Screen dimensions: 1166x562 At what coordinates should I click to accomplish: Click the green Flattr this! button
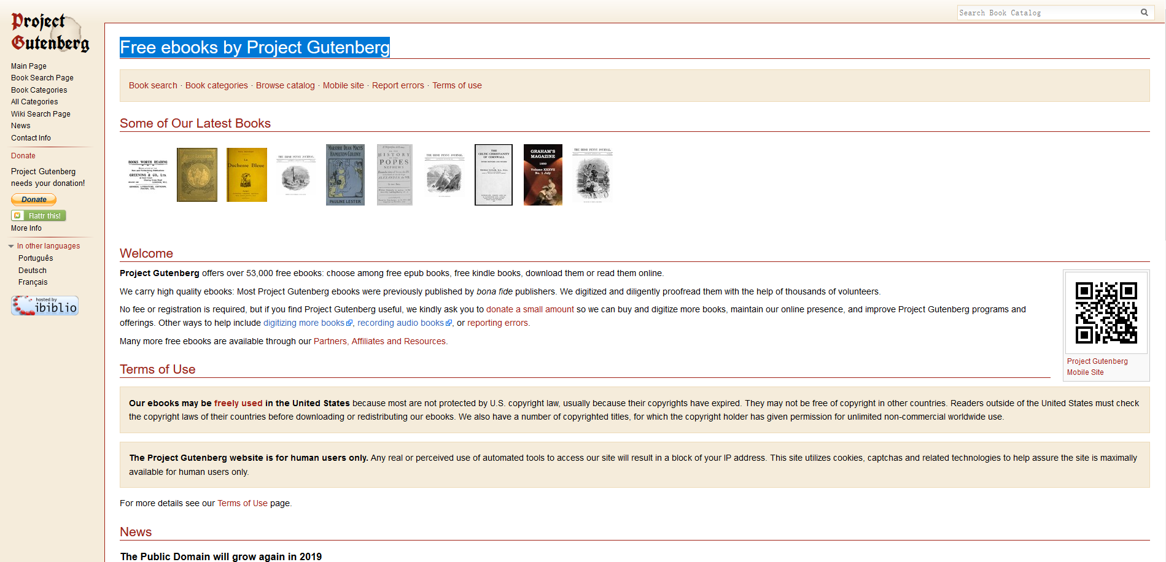(39, 215)
